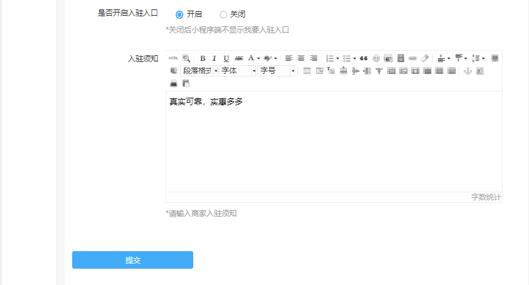Insert an image into the editor
Image resolution: width=529 pixels, height=285 pixels.
tap(388, 58)
